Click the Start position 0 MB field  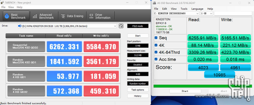point(138,46)
